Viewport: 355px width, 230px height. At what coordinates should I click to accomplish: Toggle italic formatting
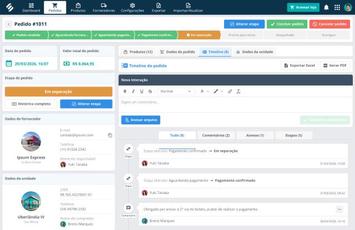(x=133, y=91)
